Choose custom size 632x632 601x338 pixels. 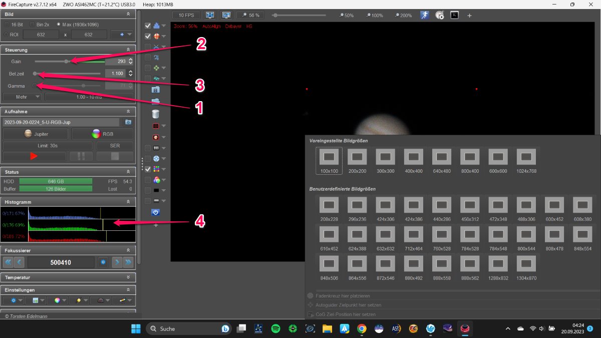click(386, 237)
